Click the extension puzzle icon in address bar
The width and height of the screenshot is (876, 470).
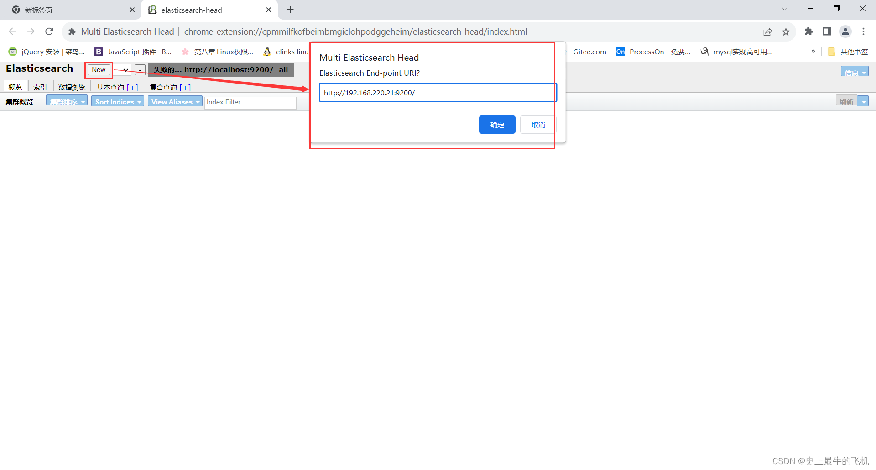pyautogui.click(x=72, y=32)
